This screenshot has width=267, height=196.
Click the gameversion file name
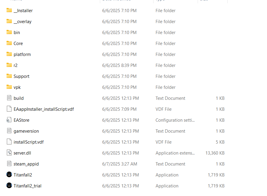click(x=26, y=131)
